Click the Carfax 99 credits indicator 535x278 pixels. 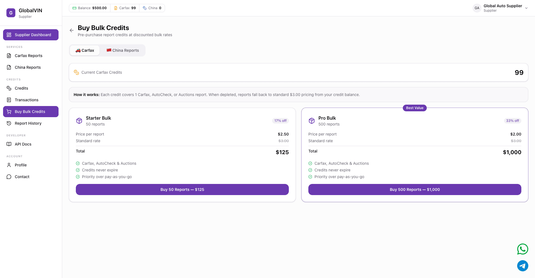tap(125, 8)
